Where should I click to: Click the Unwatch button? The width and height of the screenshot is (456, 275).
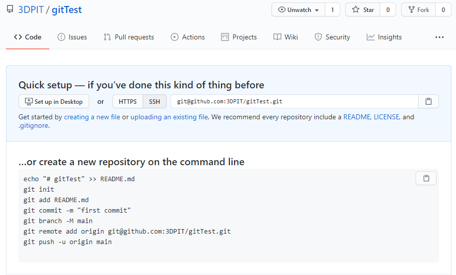(298, 9)
